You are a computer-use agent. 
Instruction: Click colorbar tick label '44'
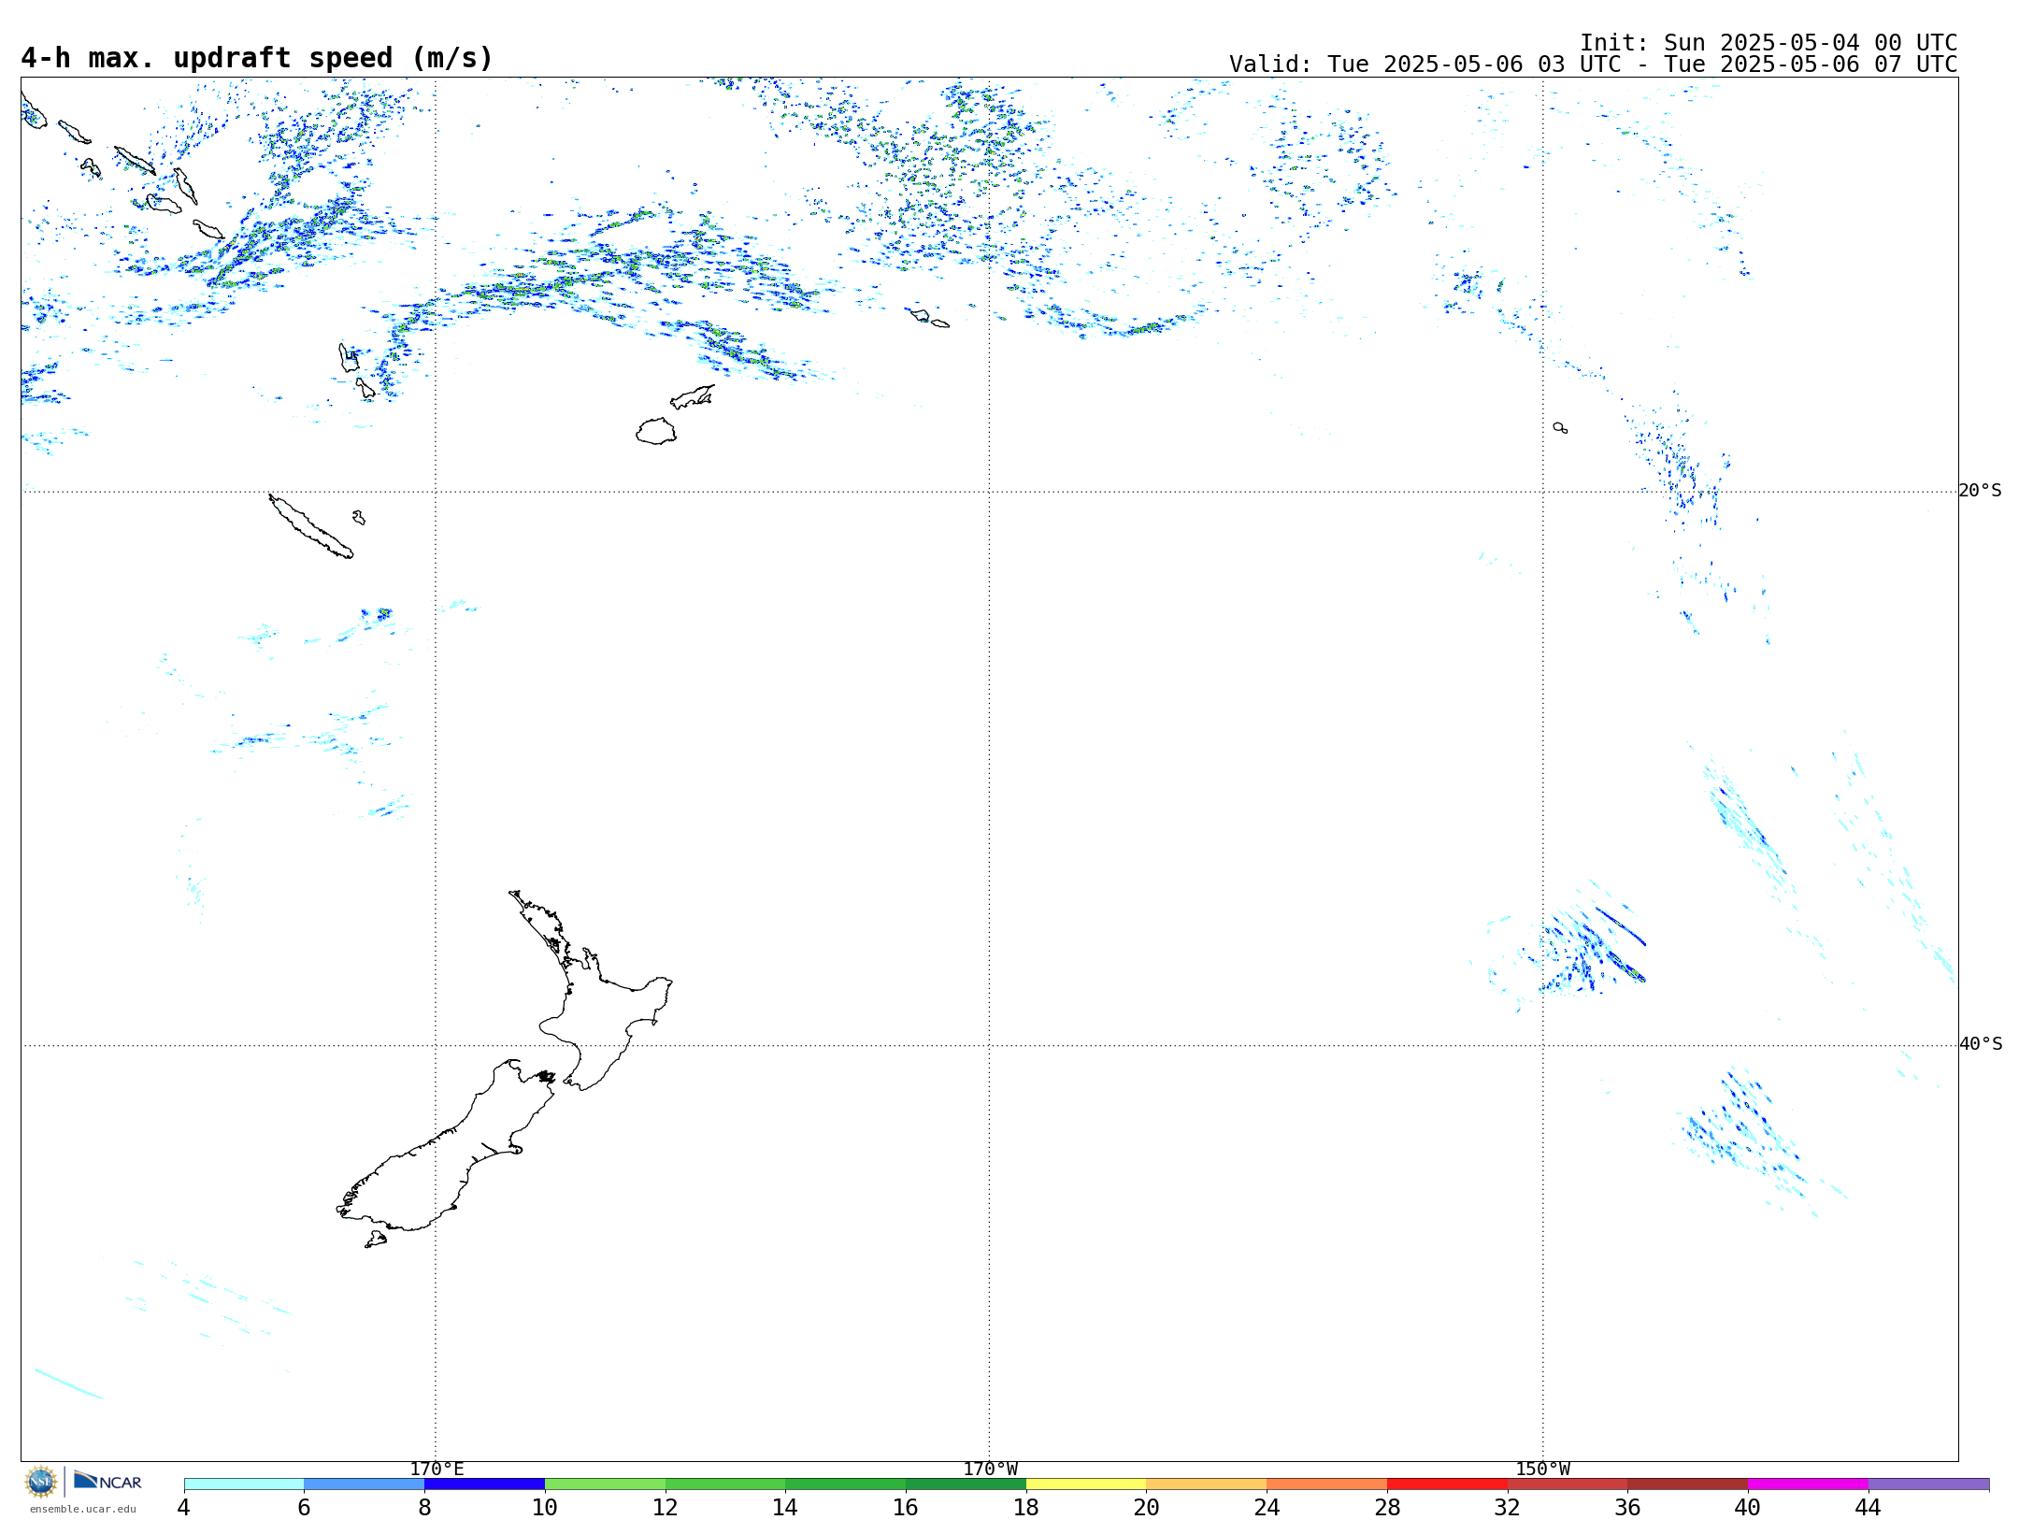[1868, 1507]
